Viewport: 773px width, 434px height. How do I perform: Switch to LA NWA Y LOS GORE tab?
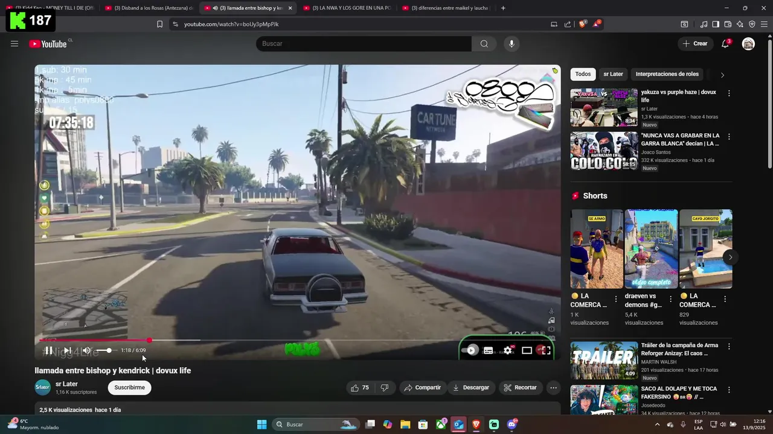pyautogui.click(x=347, y=8)
